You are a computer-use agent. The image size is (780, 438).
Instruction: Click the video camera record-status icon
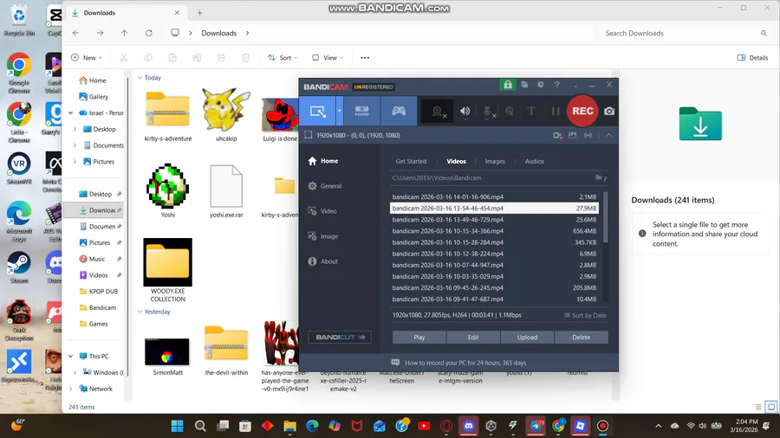pos(557,135)
